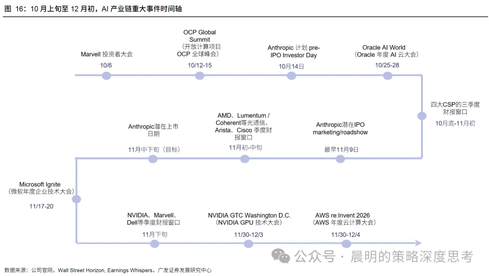This screenshot has width=489, height=276.
Task: Select the '10/6' date text
Action: [x=105, y=65]
